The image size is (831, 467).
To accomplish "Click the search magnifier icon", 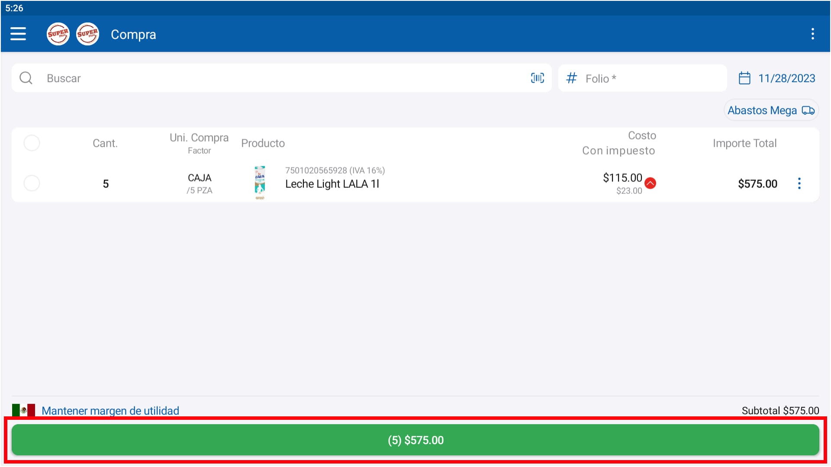I will [26, 78].
